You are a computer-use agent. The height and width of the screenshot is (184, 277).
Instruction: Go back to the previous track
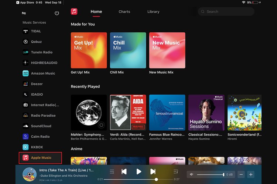point(124,171)
